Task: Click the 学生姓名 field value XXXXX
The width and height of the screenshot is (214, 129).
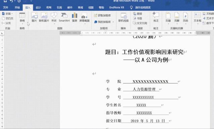Action: tap(141, 105)
